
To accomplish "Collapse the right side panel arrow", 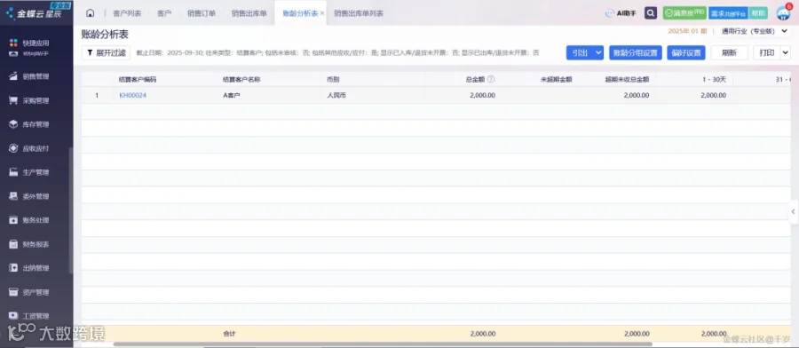I will pos(794,211).
